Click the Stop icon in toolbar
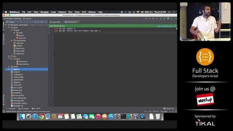This screenshot has height=131, width=233. [157, 19]
